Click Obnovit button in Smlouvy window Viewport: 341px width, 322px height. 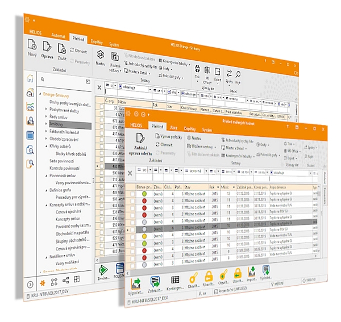click(x=78, y=51)
